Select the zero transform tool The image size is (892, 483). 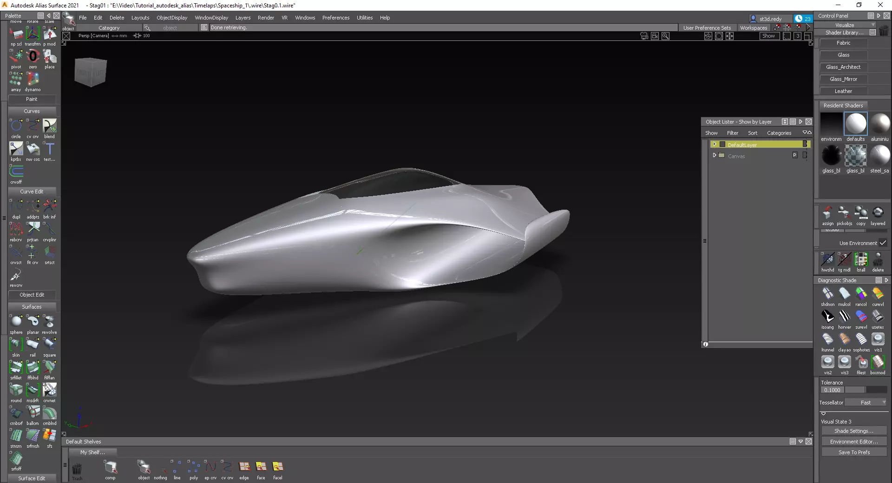pyautogui.click(x=33, y=56)
